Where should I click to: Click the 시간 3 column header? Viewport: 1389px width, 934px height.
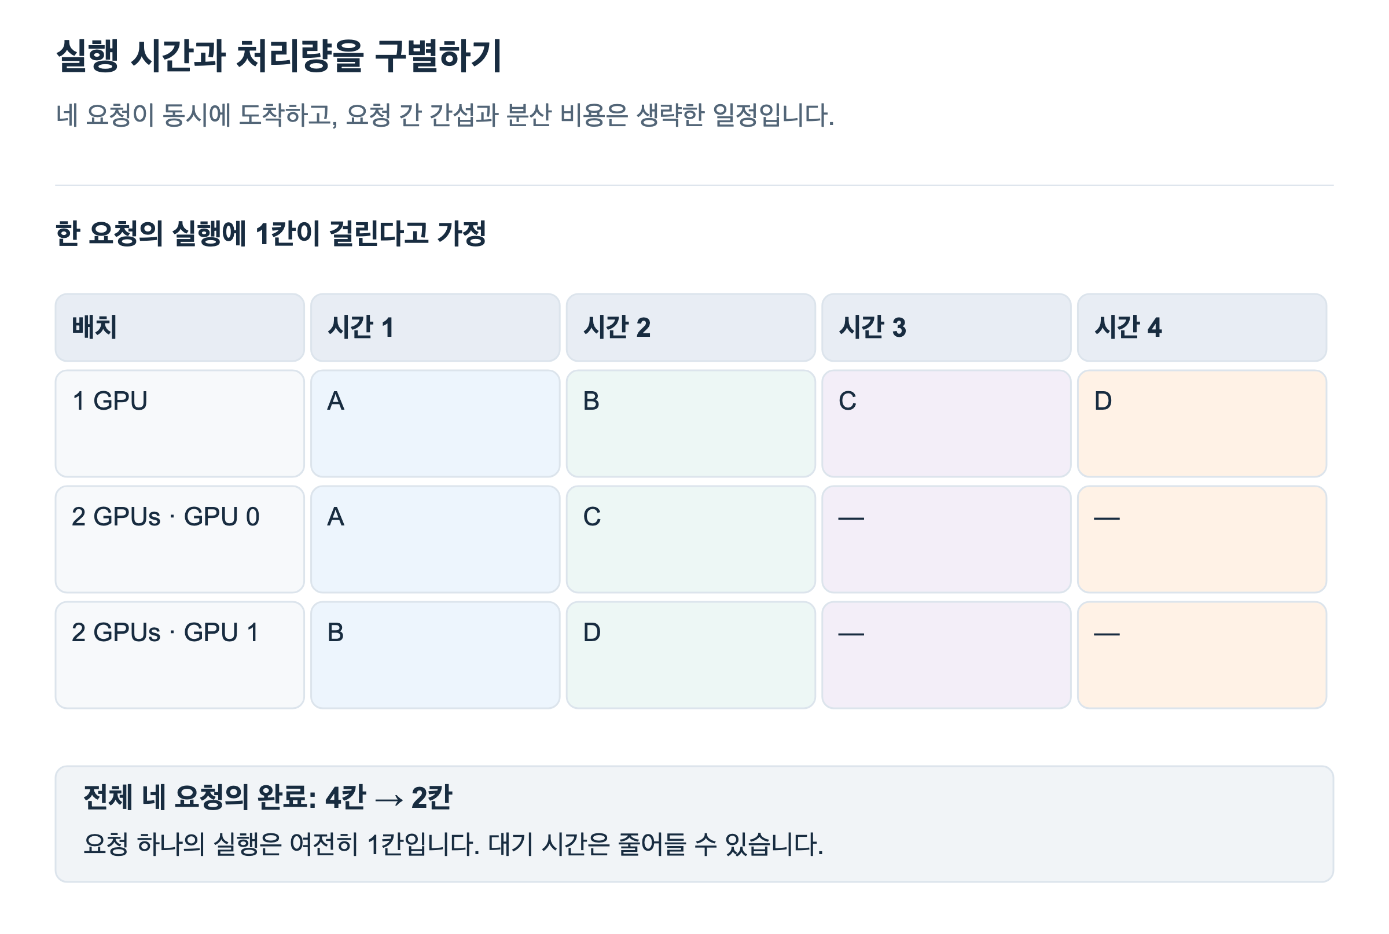click(x=946, y=327)
